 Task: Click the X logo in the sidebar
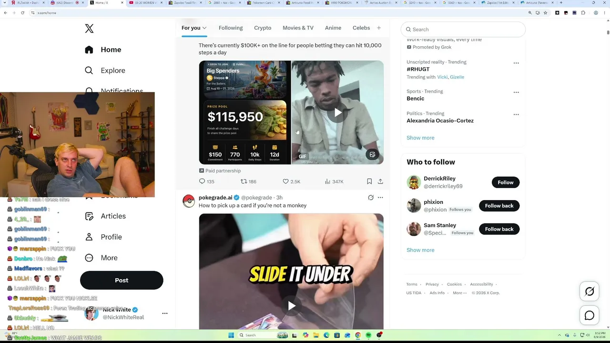pyautogui.click(x=89, y=29)
